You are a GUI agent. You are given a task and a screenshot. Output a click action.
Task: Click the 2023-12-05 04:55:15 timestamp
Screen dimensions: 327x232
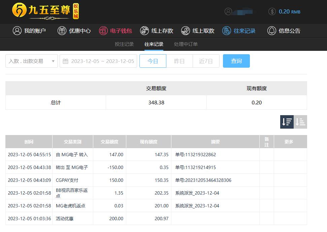pos(29,155)
